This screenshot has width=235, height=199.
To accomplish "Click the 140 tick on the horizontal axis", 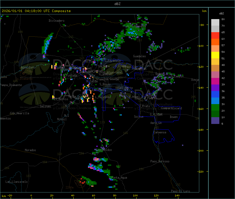I will coord(177,195).
